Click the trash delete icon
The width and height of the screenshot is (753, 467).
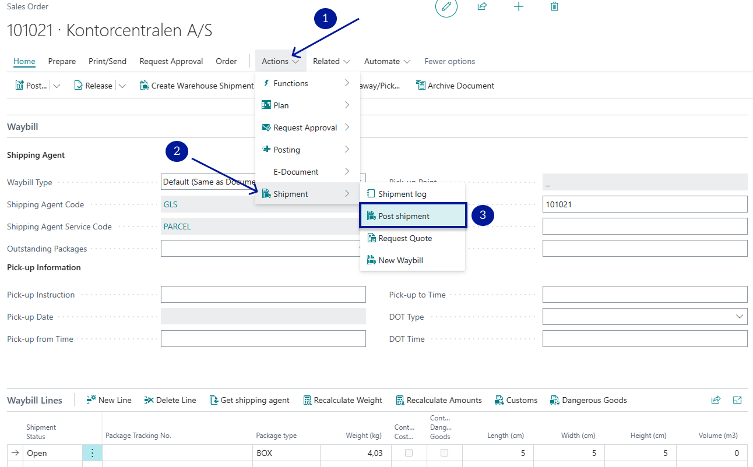coord(554,6)
